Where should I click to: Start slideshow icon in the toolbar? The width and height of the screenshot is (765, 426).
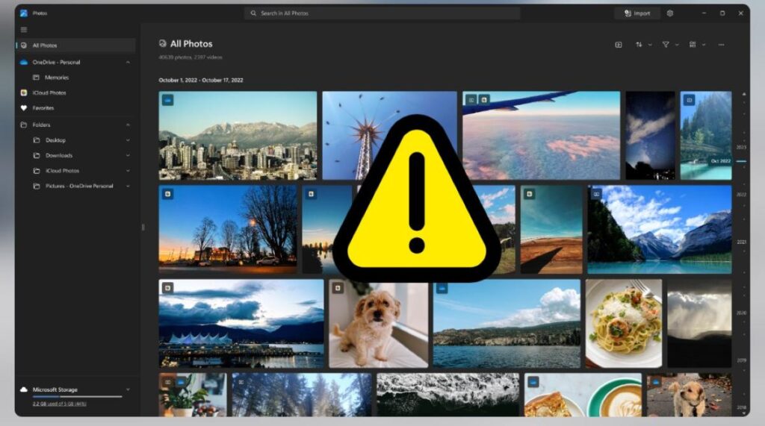point(618,44)
